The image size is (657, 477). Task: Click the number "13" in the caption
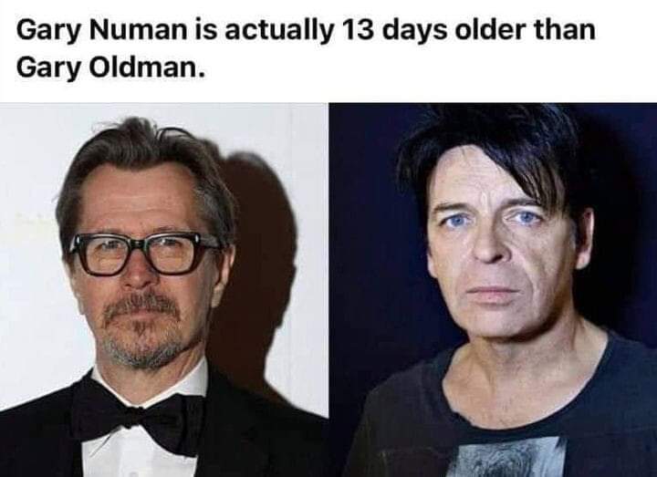coord(358,31)
